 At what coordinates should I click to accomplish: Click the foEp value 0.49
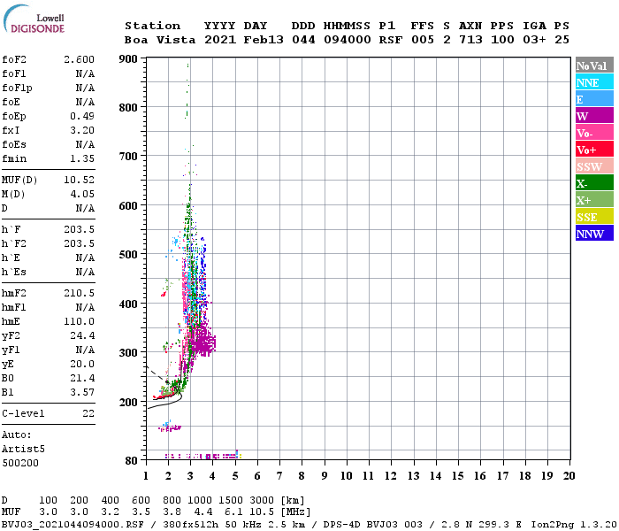coord(82,116)
